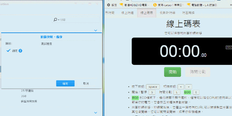
Task: Open the HD&DVD電影 bookmark
Action: click(134, 5)
